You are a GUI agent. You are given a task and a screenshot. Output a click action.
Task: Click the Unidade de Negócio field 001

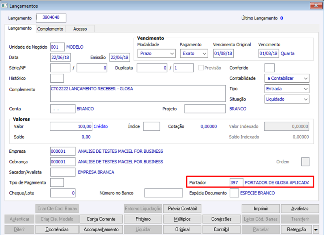pos(57,47)
